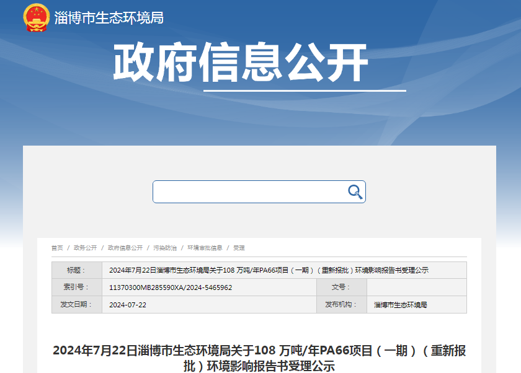Click the 文号 label cell
Image resolution: width=521 pixels, height=373 pixels.
(x=341, y=287)
